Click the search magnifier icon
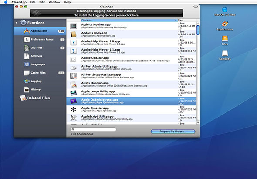 73,129
